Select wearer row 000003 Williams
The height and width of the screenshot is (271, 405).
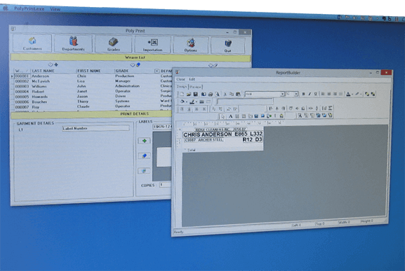(x=92, y=86)
